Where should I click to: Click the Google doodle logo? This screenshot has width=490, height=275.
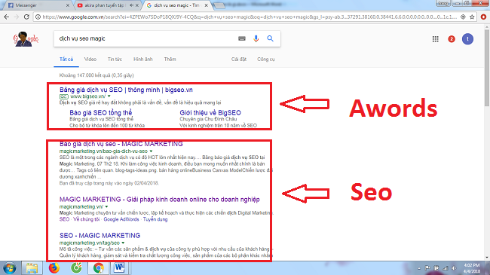pyautogui.click(x=26, y=39)
